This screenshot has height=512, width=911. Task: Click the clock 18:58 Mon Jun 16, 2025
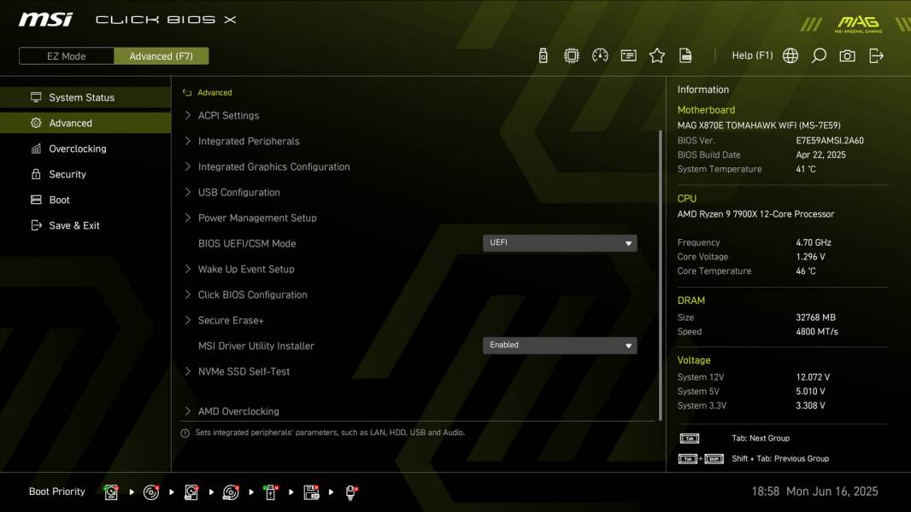(814, 492)
